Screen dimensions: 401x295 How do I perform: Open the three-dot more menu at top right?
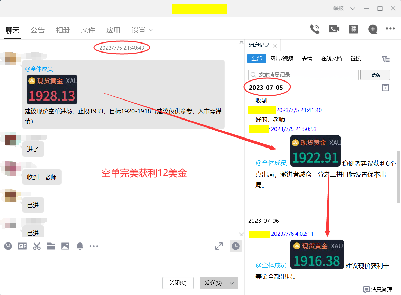pyautogui.click(x=390, y=29)
